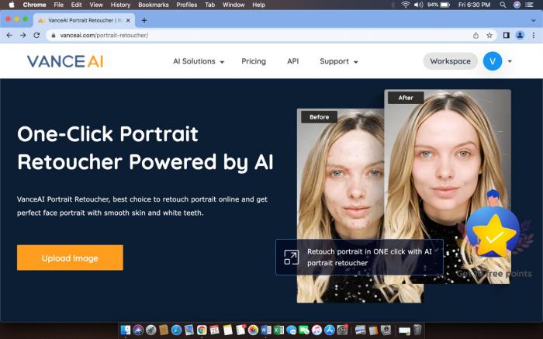The image size is (543, 339).
Task: Go back to the previous page
Action: pyautogui.click(x=9, y=36)
